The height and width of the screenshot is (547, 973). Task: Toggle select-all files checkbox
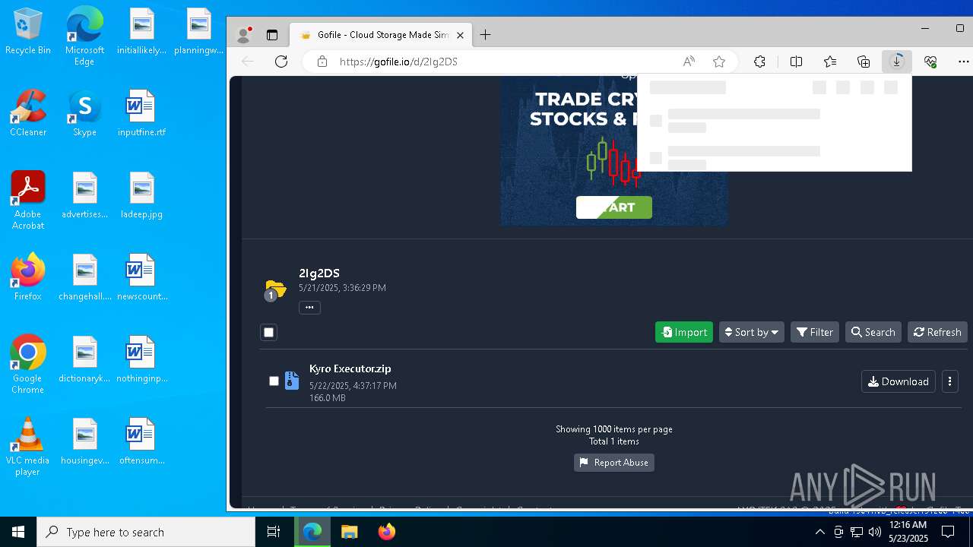click(x=268, y=332)
